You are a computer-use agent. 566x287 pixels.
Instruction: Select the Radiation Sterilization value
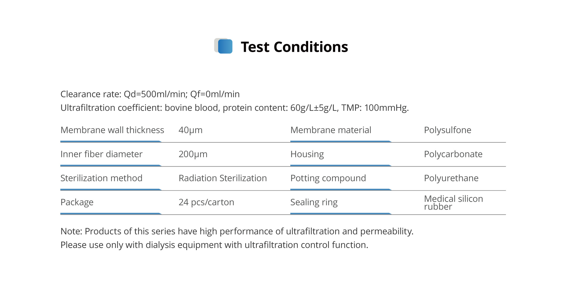222,178
